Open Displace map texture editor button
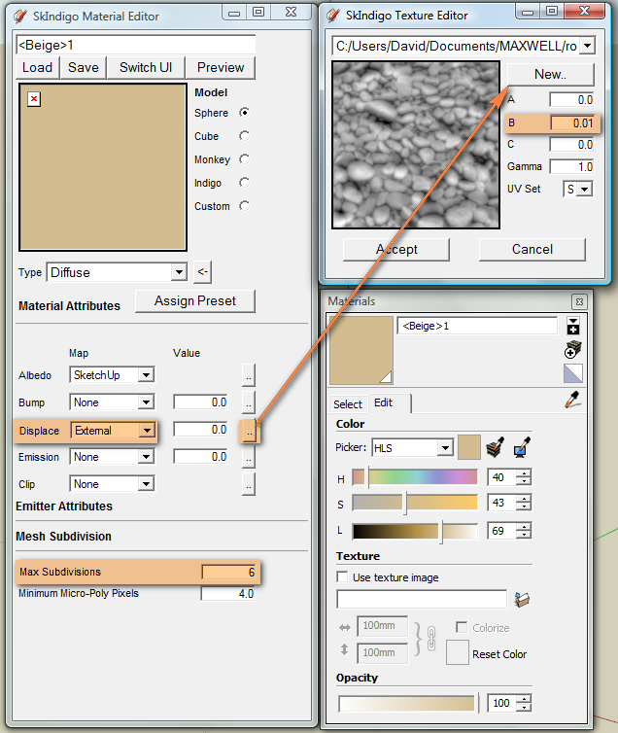The width and height of the screenshot is (618, 733). [249, 430]
